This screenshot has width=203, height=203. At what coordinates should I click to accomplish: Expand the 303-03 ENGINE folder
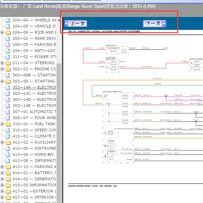(x=2, y=69)
